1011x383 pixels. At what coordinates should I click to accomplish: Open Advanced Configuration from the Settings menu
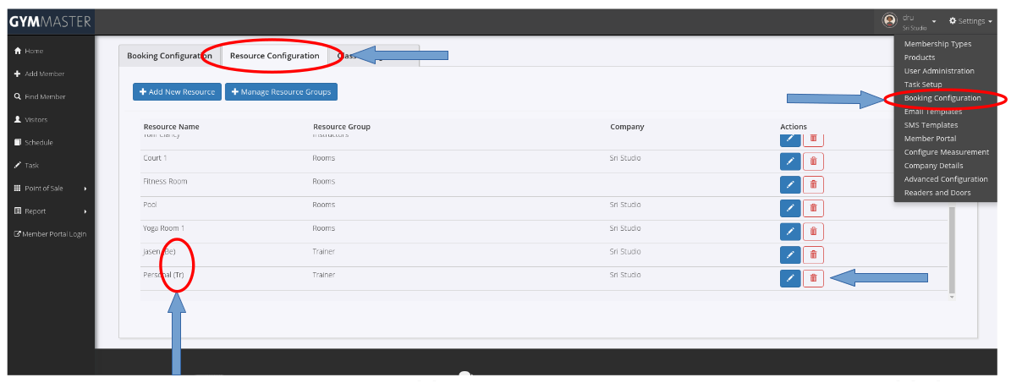point(946,179)
